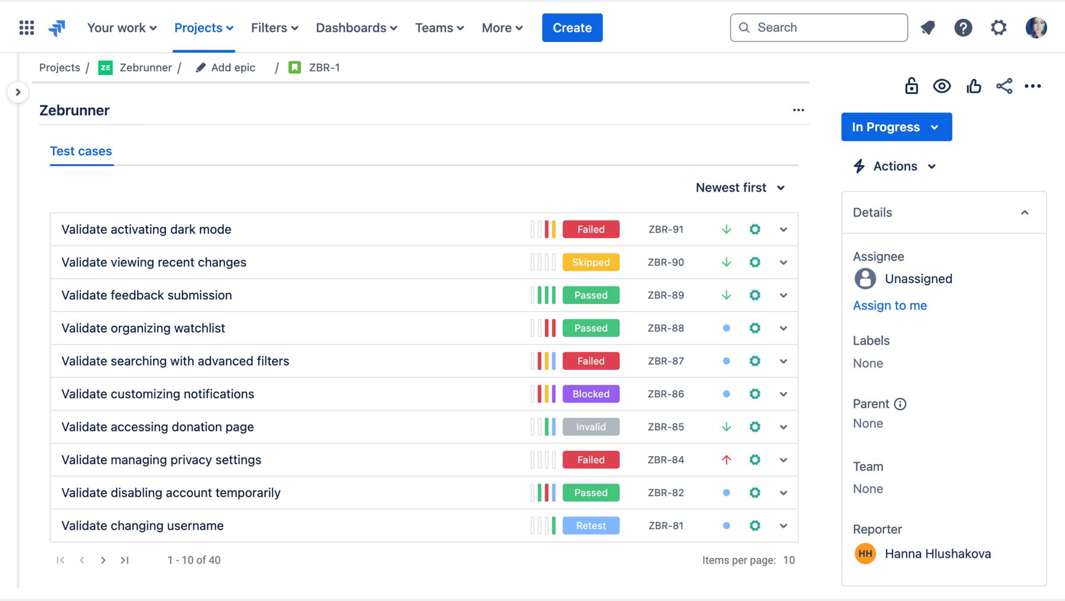
Task: Click the gear icon for ZBR-87
Action: (x=755, y=361)
